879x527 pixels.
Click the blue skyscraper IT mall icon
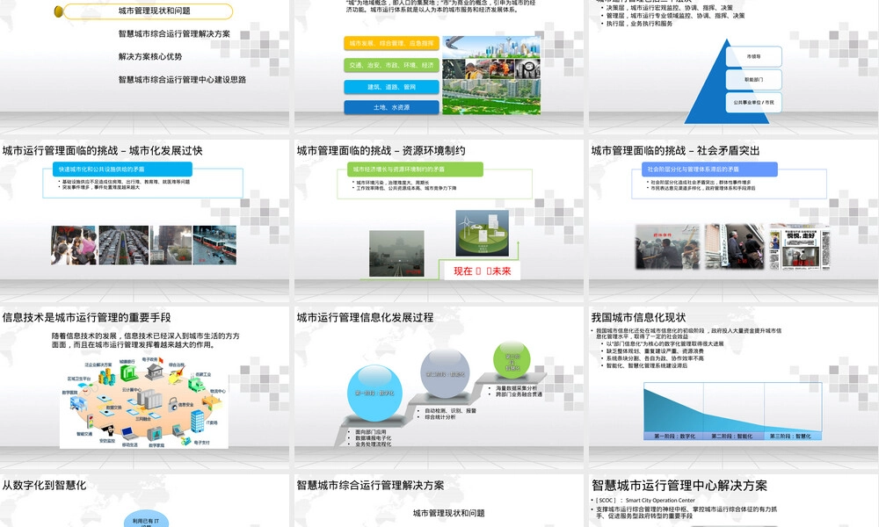197,421
